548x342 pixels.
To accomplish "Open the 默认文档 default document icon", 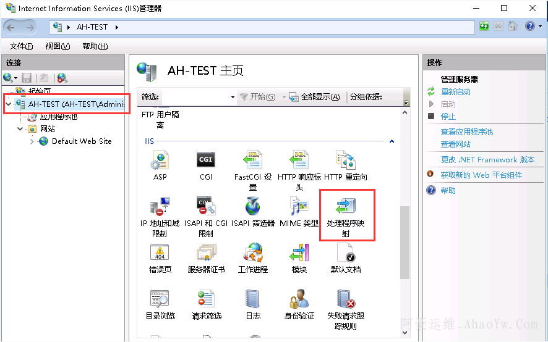I will point(346,254).
